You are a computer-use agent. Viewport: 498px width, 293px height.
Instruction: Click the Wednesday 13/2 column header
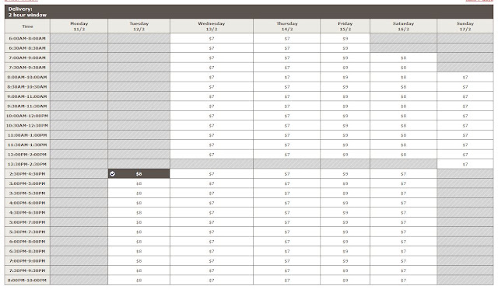tap(212, 26)
